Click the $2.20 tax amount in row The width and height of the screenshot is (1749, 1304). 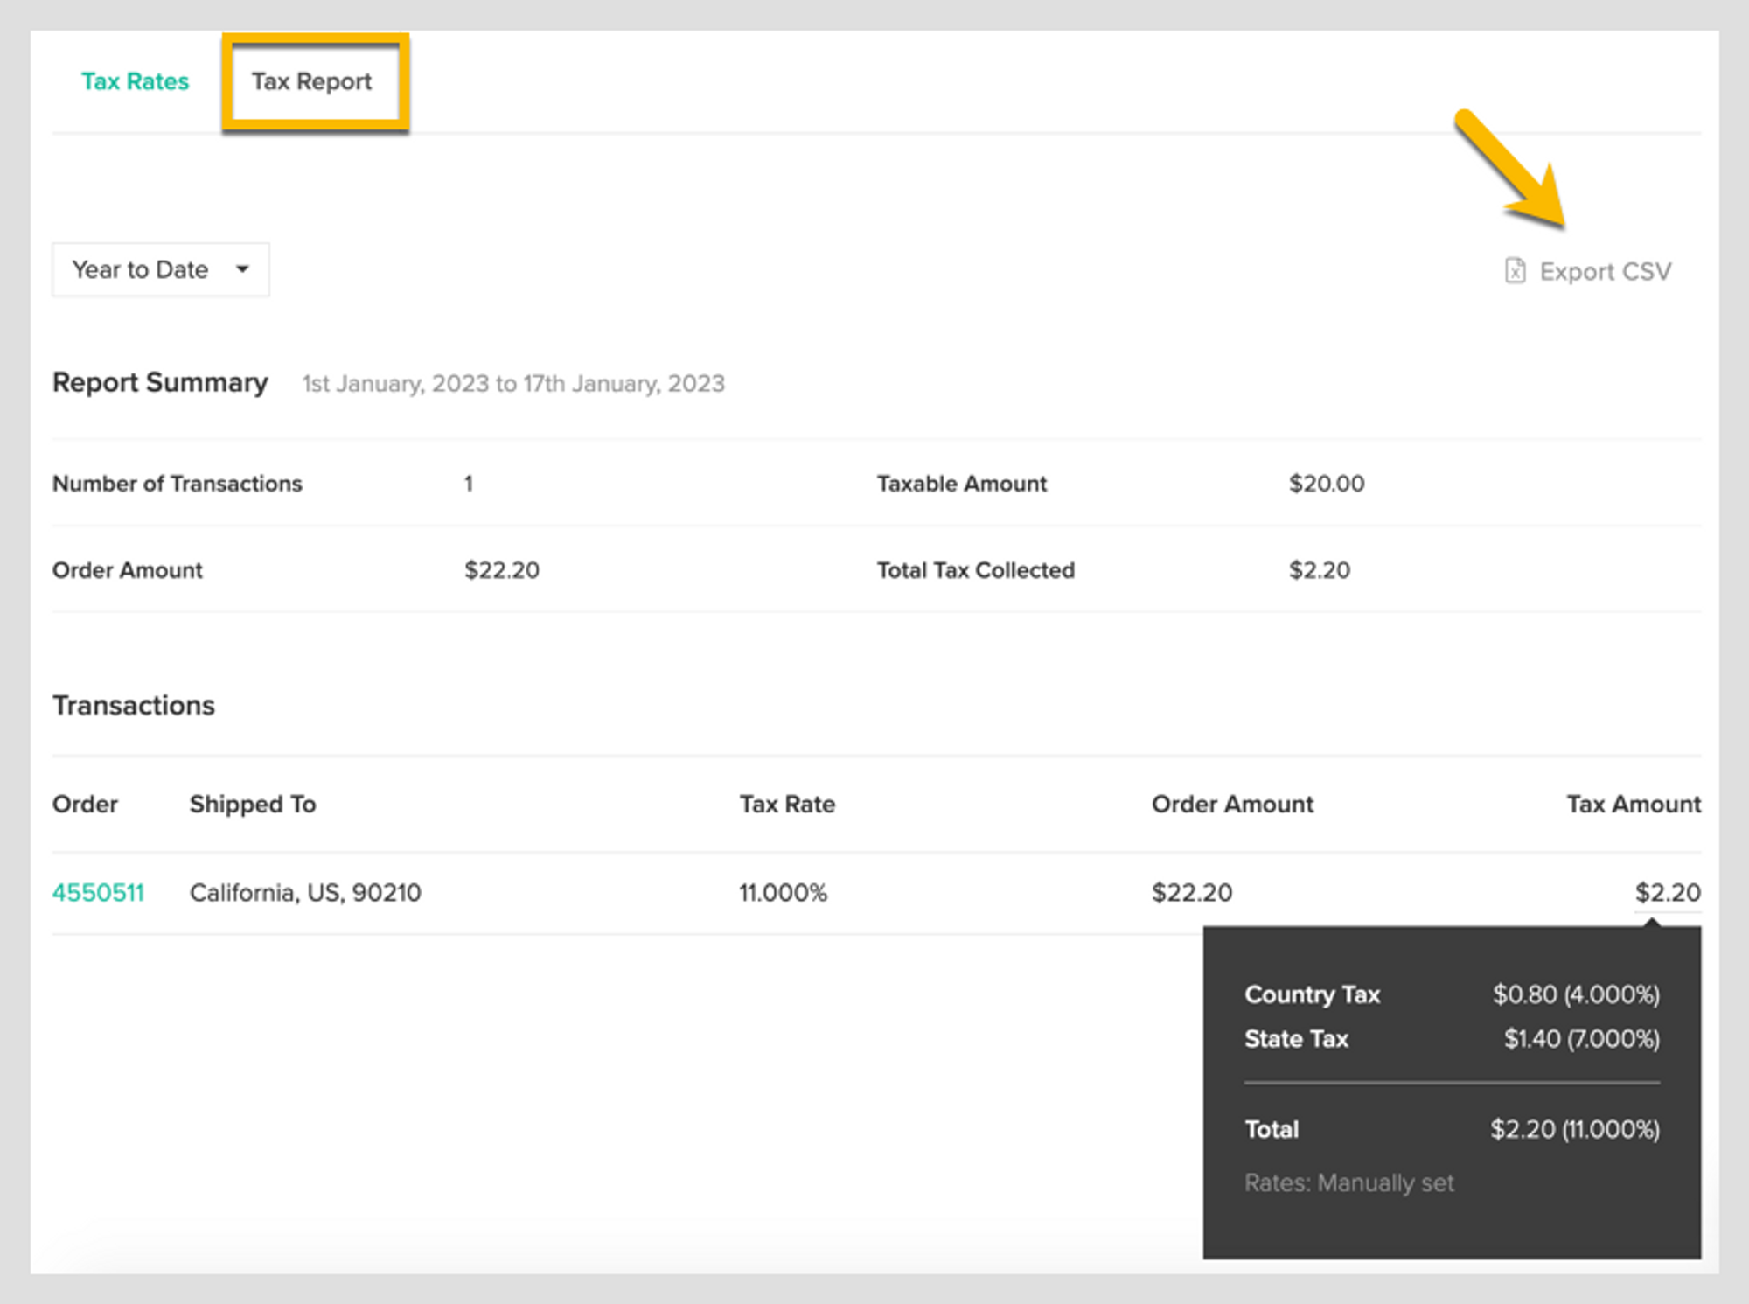tap(1667, 892)
